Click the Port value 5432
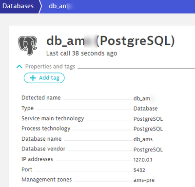Image resolution: width=195 pixels, height=187 pixels. pyautogui.click(x=139, y=170)
